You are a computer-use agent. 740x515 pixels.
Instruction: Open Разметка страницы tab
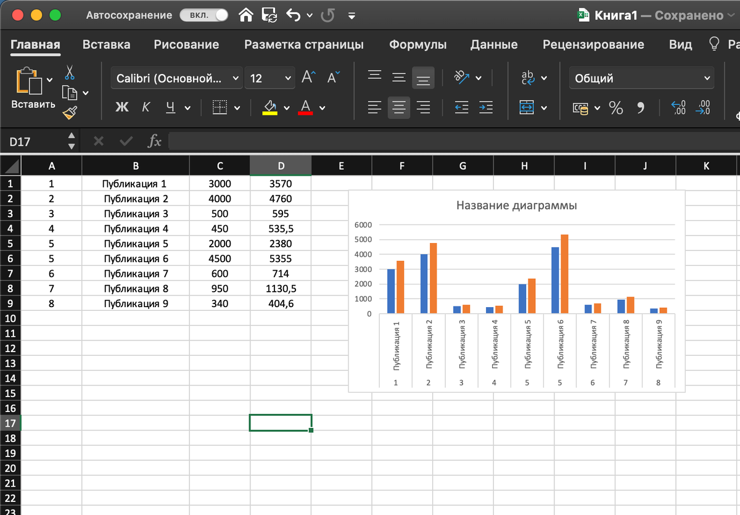(x=304, y=44)
